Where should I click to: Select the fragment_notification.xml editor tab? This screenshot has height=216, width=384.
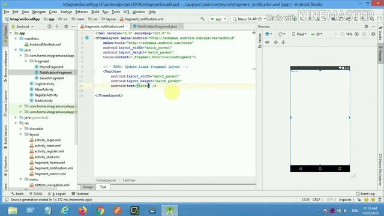point(104,26)
